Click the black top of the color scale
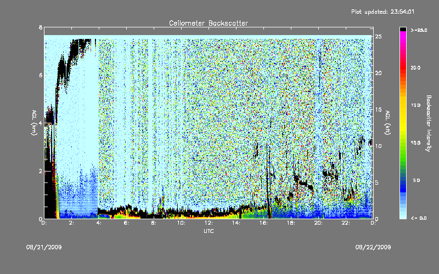The width and height of the screenshot is (439, 274). [403, 29]
